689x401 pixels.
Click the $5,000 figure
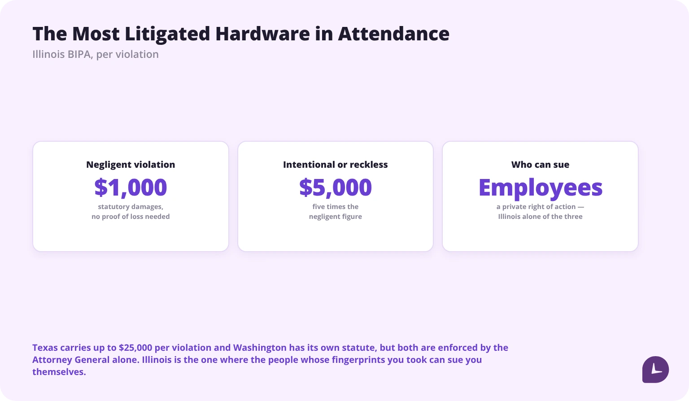336,187
